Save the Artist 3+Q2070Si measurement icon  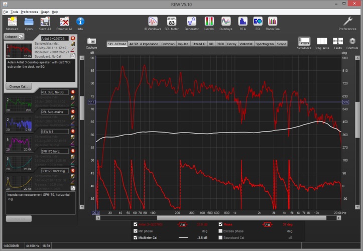tap(73, 44)
